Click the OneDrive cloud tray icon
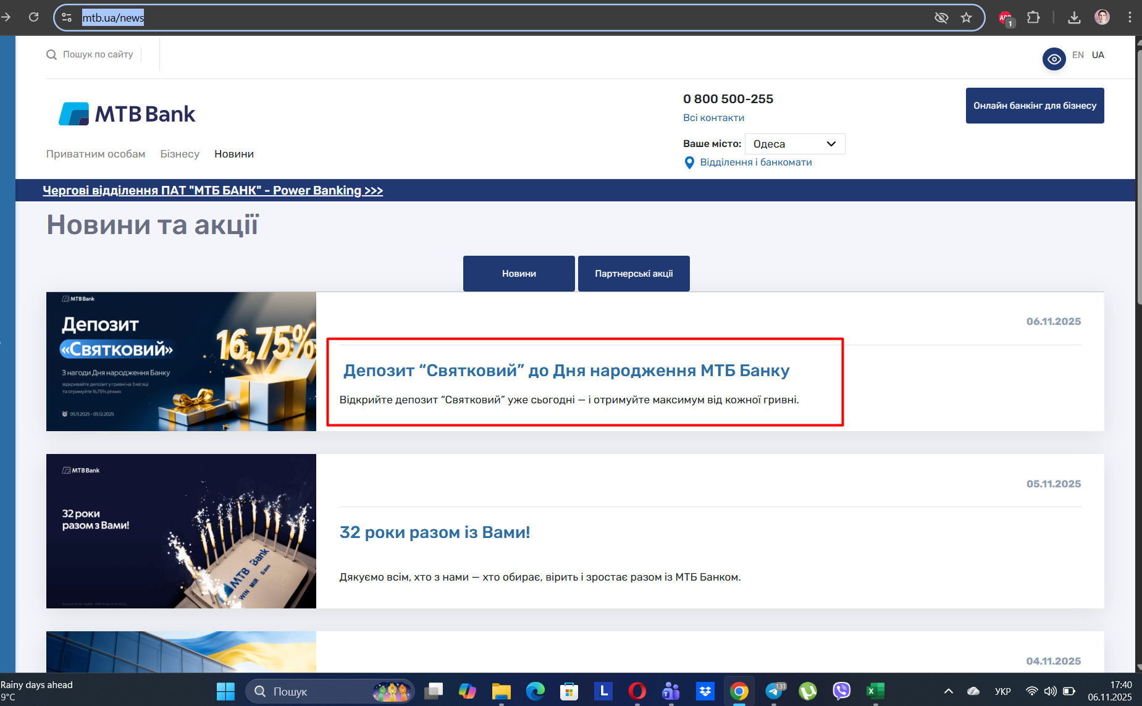 click(973, 691)
